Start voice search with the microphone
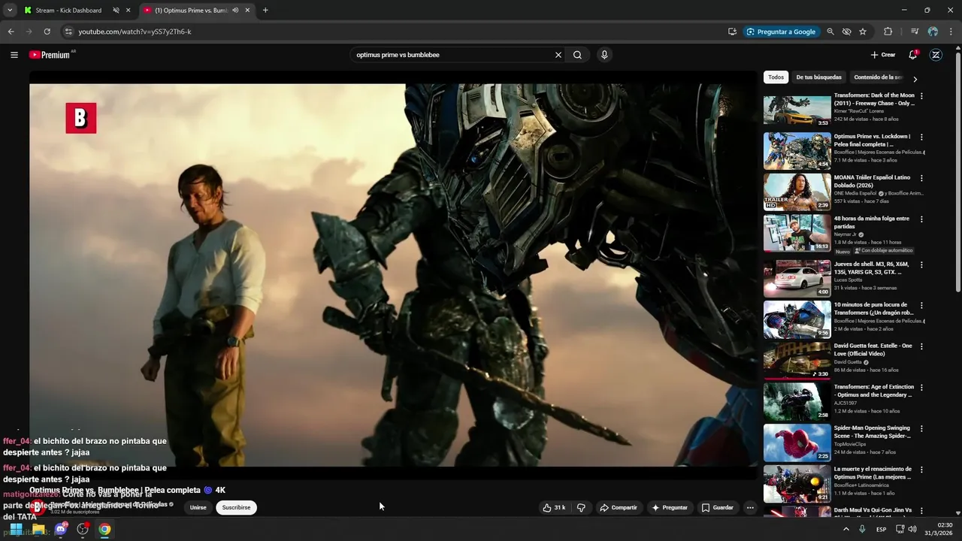Image resolution: width=962 pixels, height=541 pixels. point(604,55)
